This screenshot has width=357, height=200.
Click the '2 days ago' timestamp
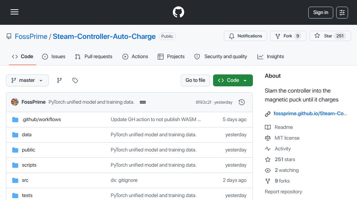235,180
